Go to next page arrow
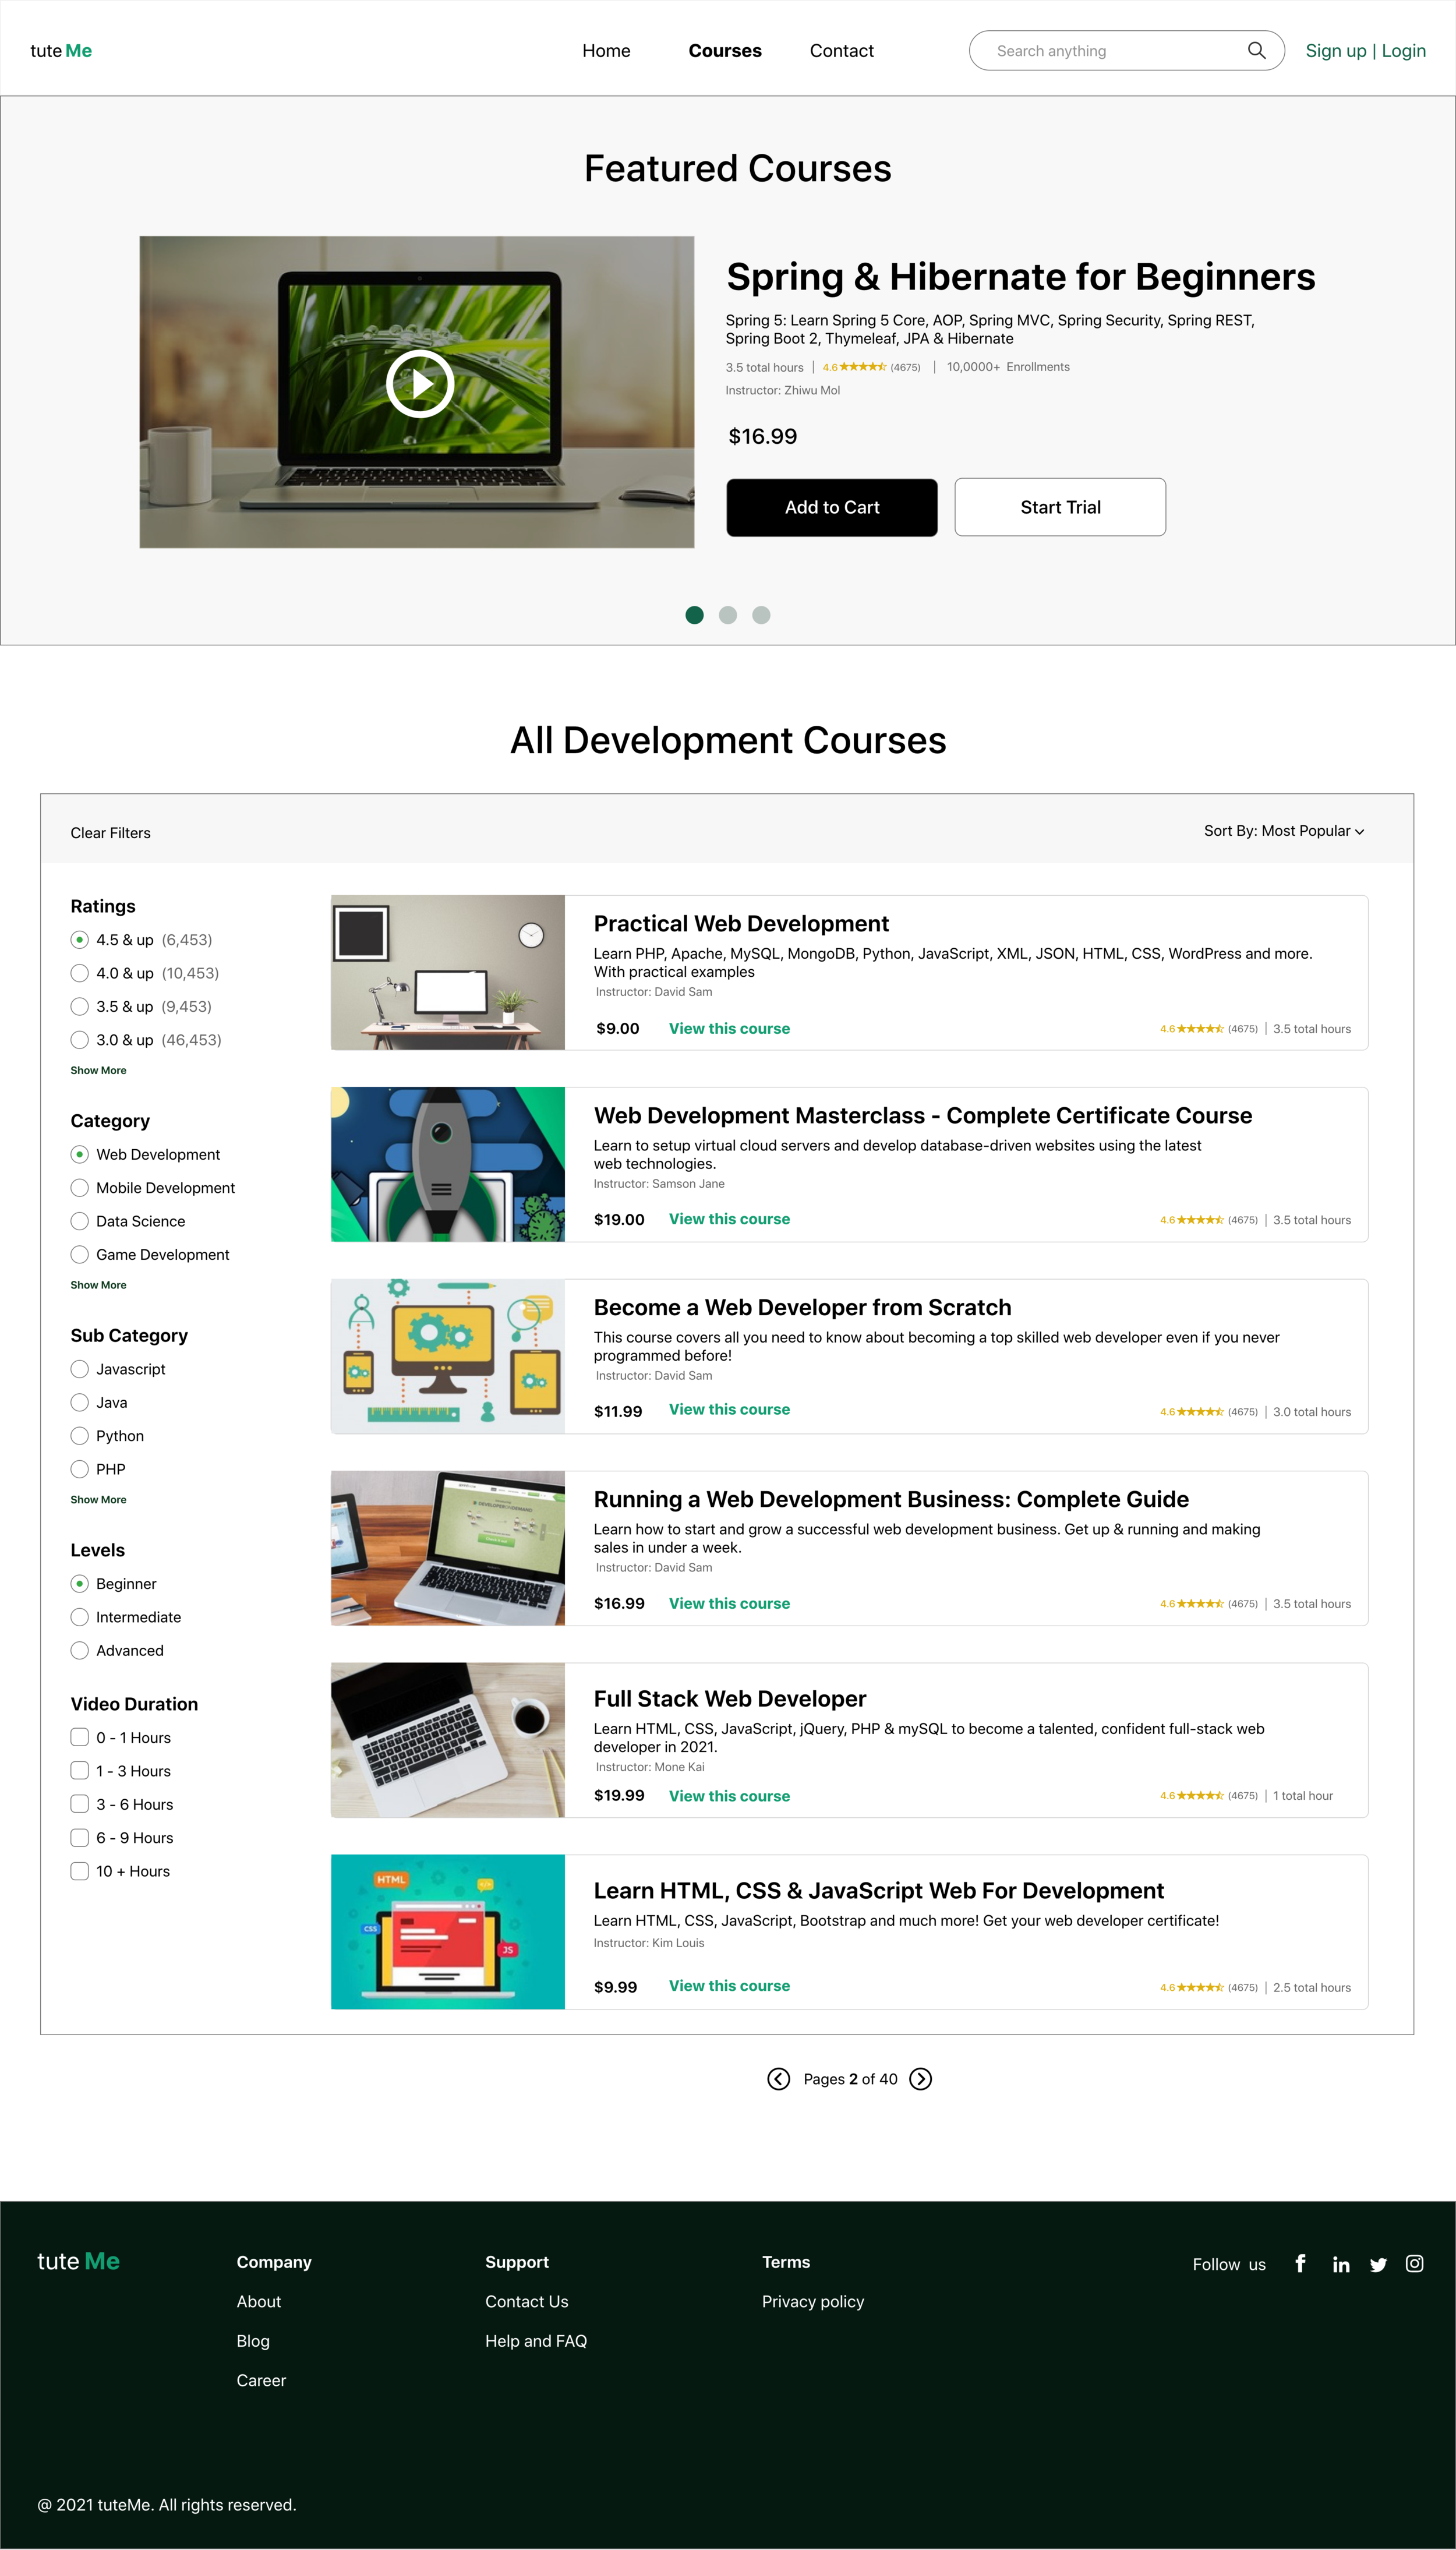The width and height of the screenshot is (1456, 2550). (x=921, y=2079)
